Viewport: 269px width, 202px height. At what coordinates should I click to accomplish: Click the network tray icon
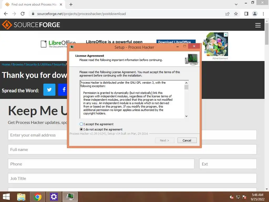[x=238, y=197]
